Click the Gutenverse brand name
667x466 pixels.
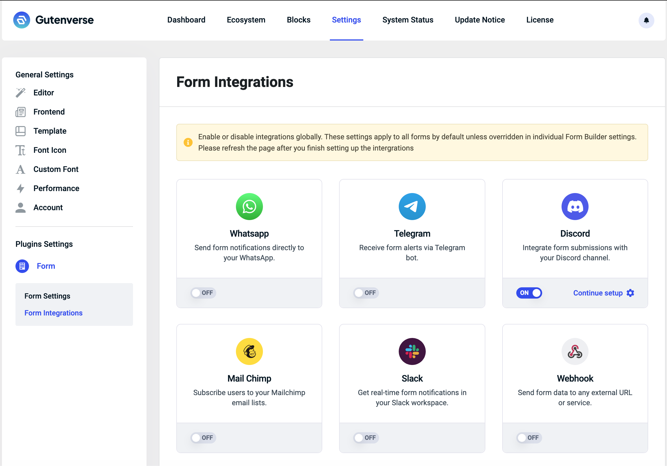[64, 20]
